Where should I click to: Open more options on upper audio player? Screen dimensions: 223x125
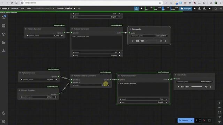(x=165, y=41)
